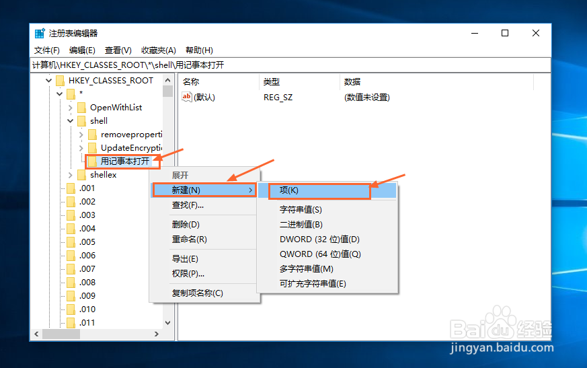587x368 pixels.
Task: Click the horizontal scrollbar right arrow
Action: tap(157, 334)
